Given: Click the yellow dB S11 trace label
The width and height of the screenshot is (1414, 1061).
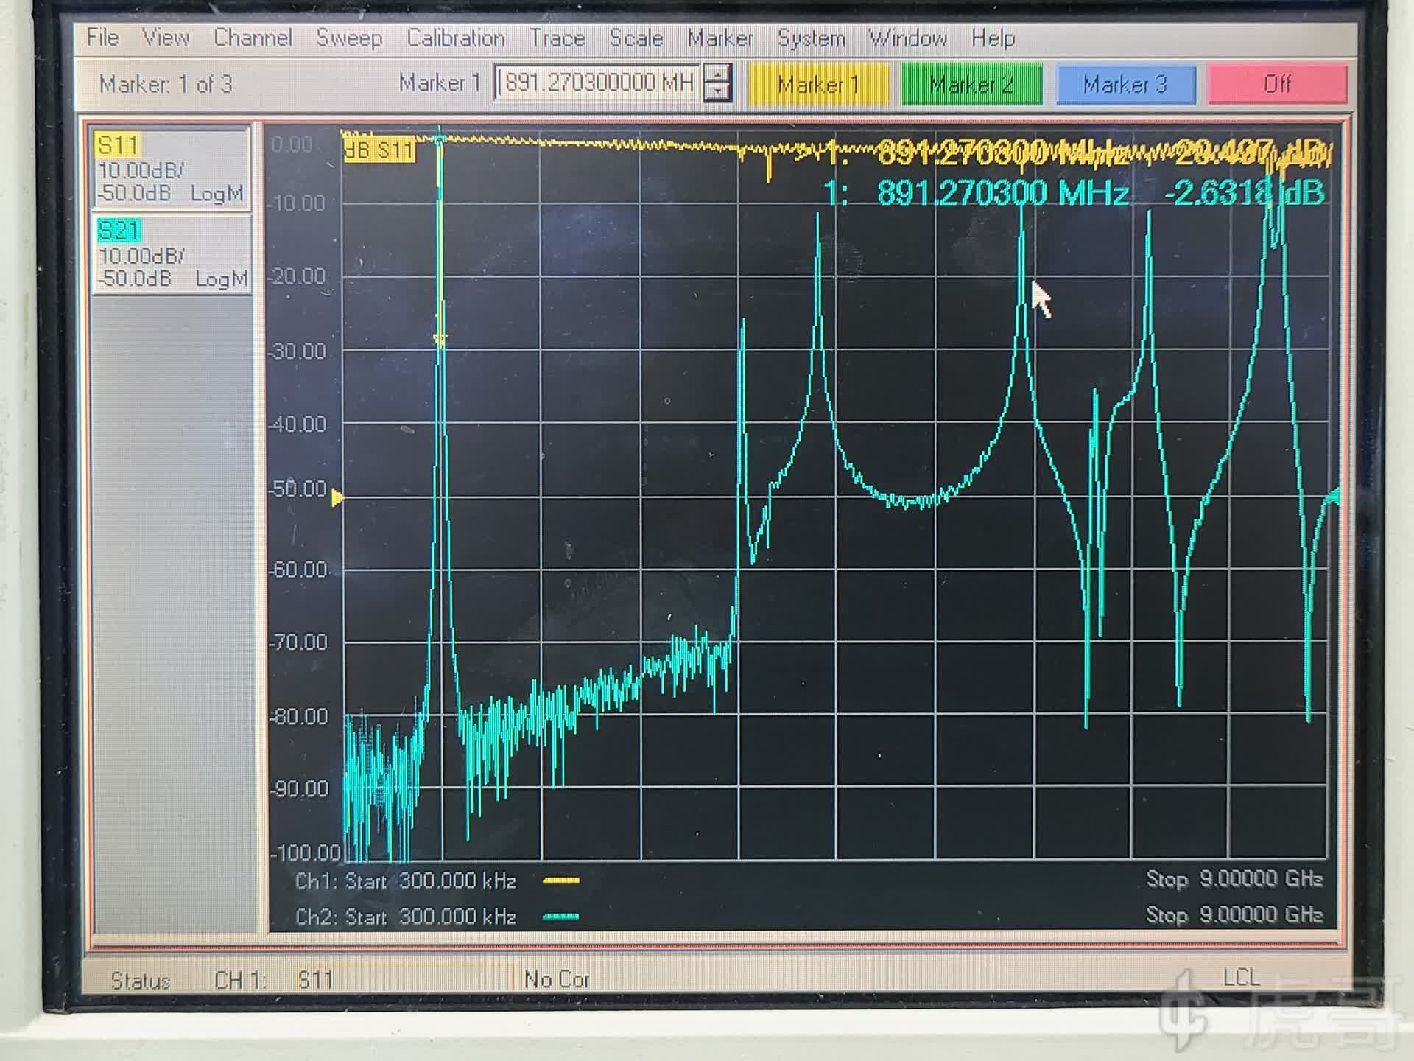Looking at the screenshot, I should pyautogui.click(x=379, y=151).
